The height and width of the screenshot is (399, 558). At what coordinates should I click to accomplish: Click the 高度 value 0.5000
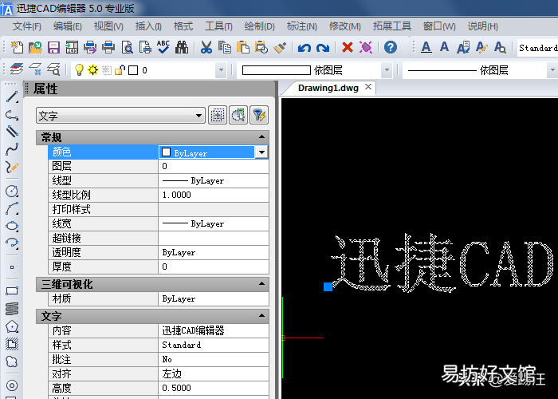click(x=213, y=388)
